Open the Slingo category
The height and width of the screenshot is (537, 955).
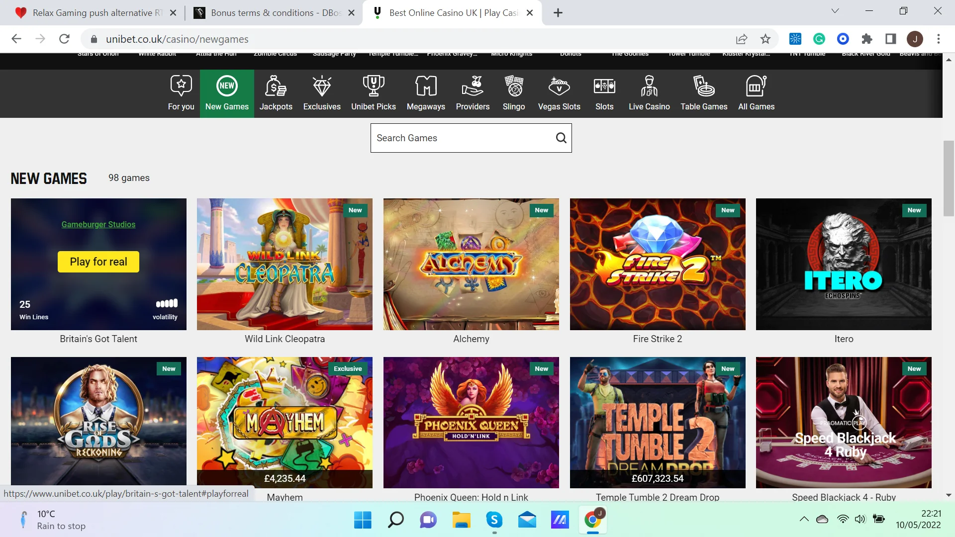pyautogui.click(x=514, y=93)
